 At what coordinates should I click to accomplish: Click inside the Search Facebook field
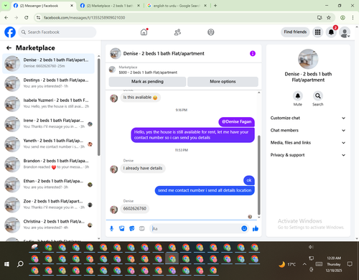coord(57,32)
